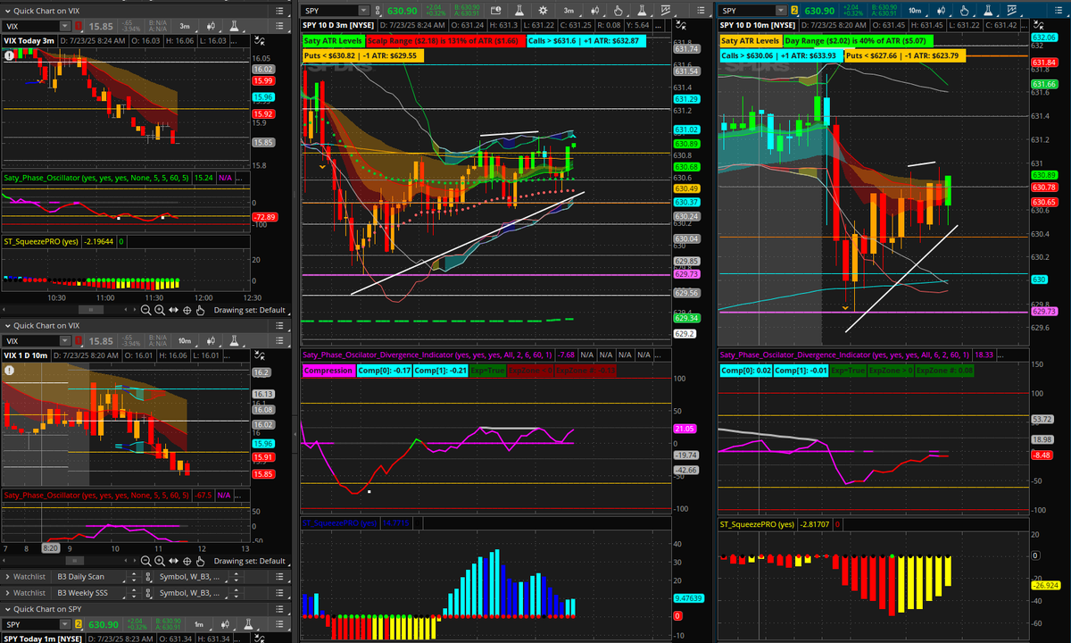The image size is (1071, 643).
Task: Collapse the VIX 10m Quick Chart gadget header
Action: pyautogui.click(x=7, y=326)
